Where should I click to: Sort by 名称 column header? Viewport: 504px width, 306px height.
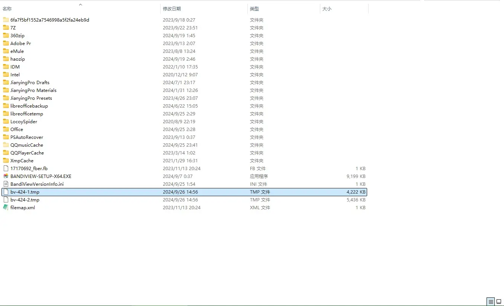[x=7, y=9]
